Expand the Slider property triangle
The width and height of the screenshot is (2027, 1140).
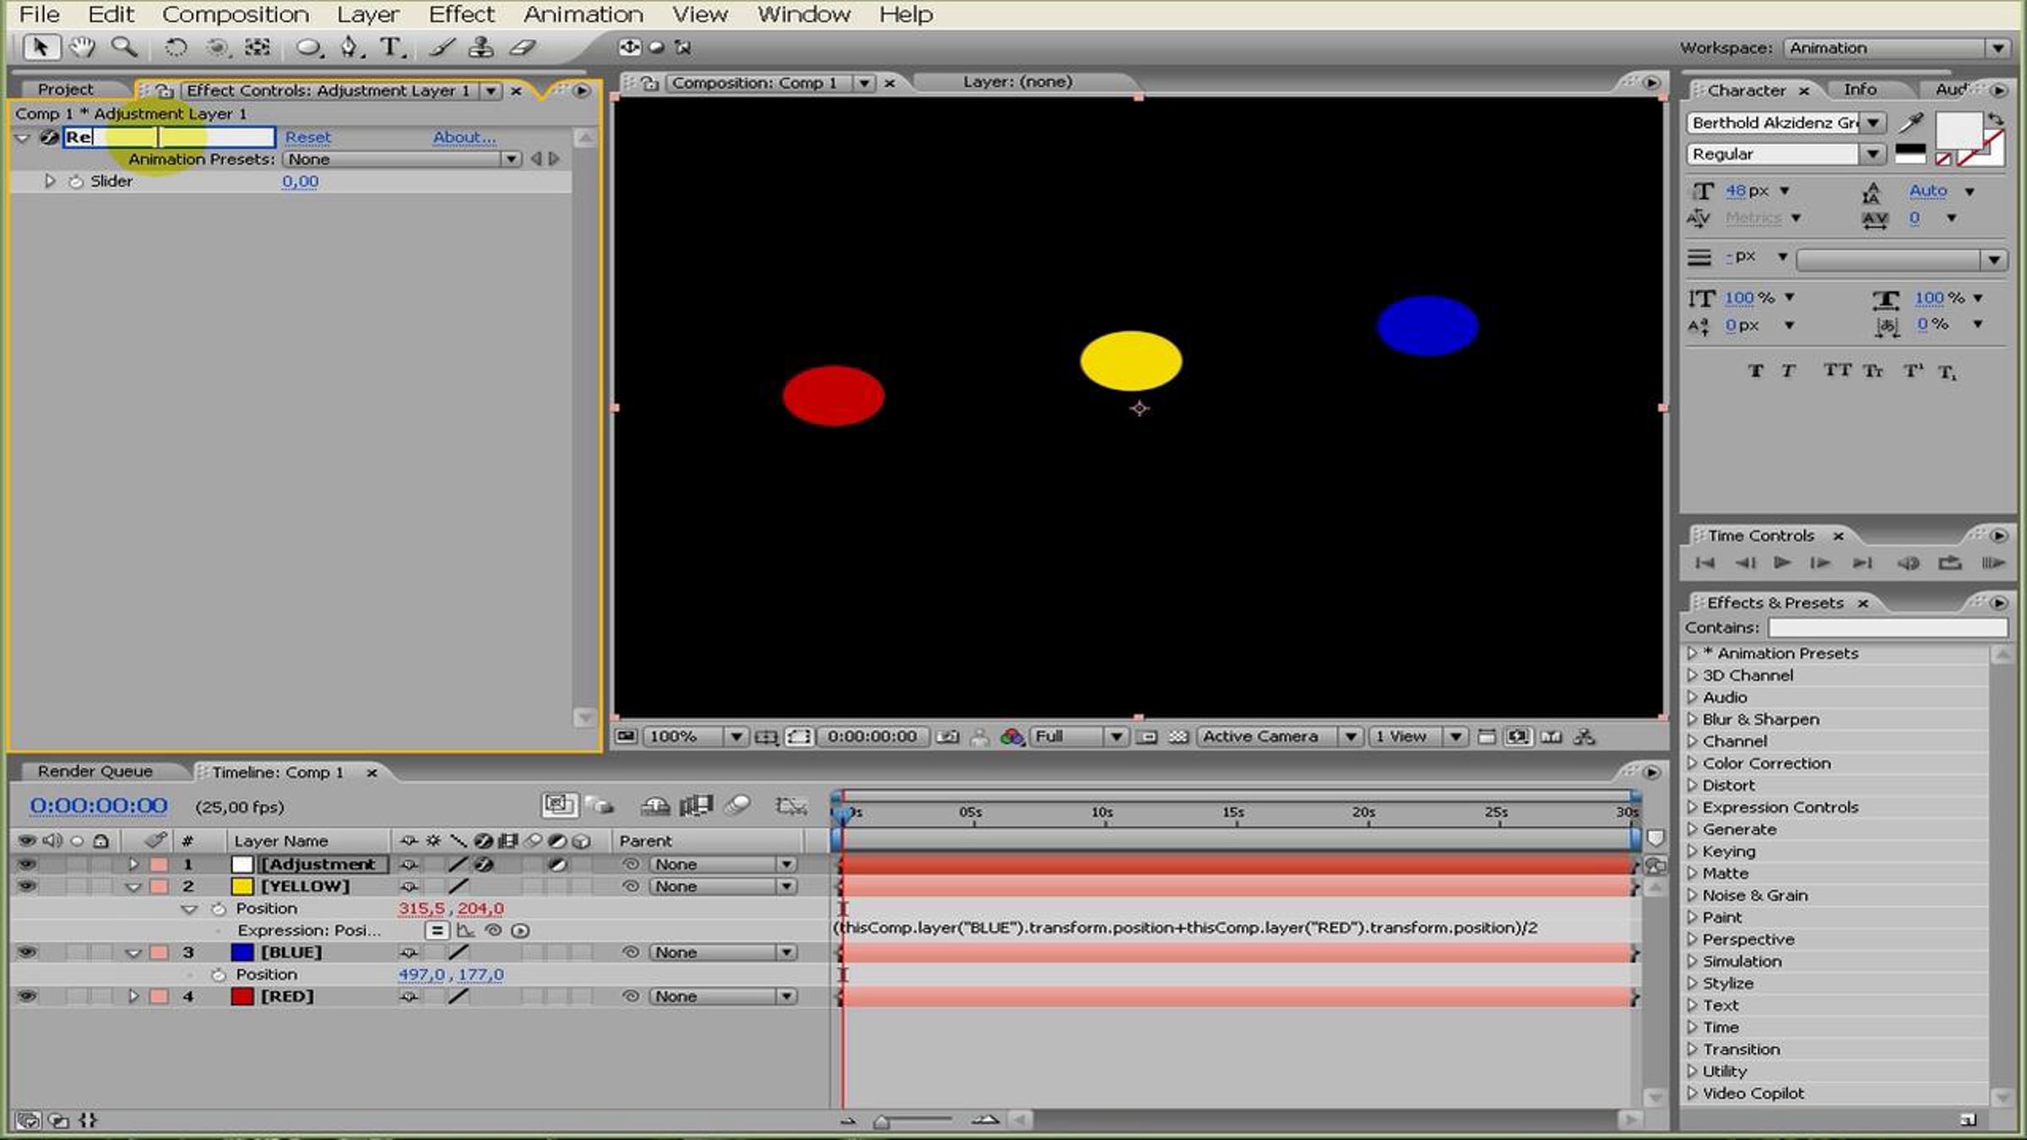click(49, 181)
